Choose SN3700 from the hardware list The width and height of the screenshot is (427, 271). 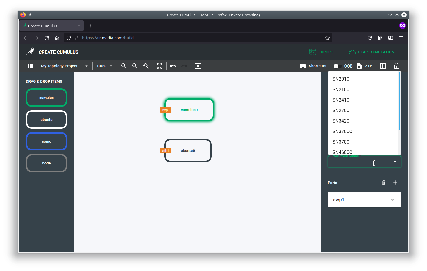pos(363,142)
